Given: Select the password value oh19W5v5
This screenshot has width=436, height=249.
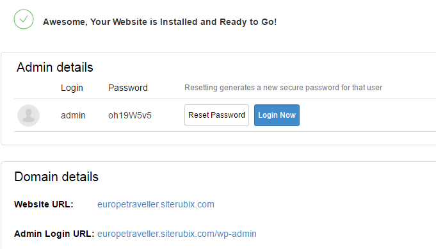Looking at the screenshot, I should click(x=130, y=115).
